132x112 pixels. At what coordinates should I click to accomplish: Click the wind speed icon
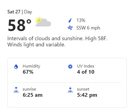pos(70,28)
